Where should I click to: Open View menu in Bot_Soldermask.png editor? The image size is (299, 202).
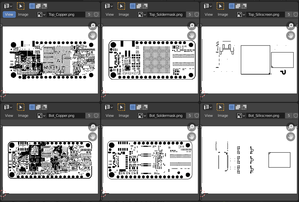(x=110, y=116)
